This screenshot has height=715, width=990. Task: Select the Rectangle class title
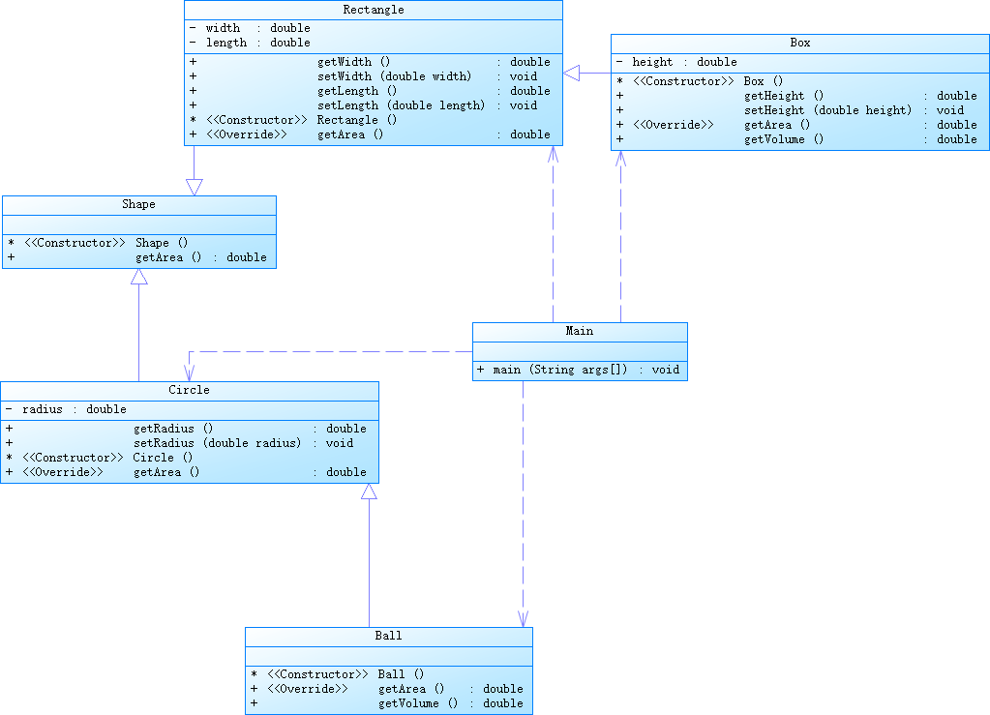coord(374,10)
